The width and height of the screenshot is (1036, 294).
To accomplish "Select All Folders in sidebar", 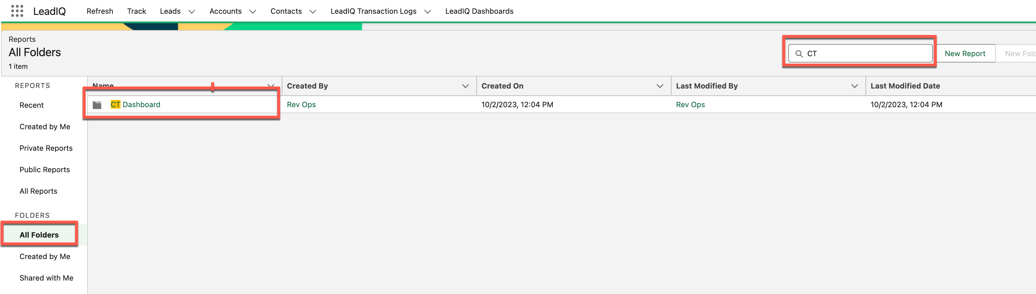I will pyautogui.click(x=39, y=235).
